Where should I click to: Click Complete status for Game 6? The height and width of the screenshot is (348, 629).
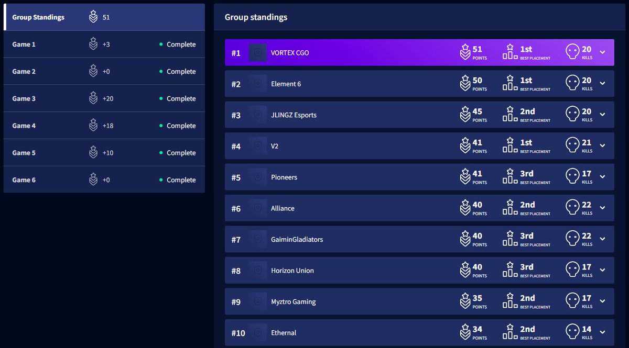pos(178,180)
